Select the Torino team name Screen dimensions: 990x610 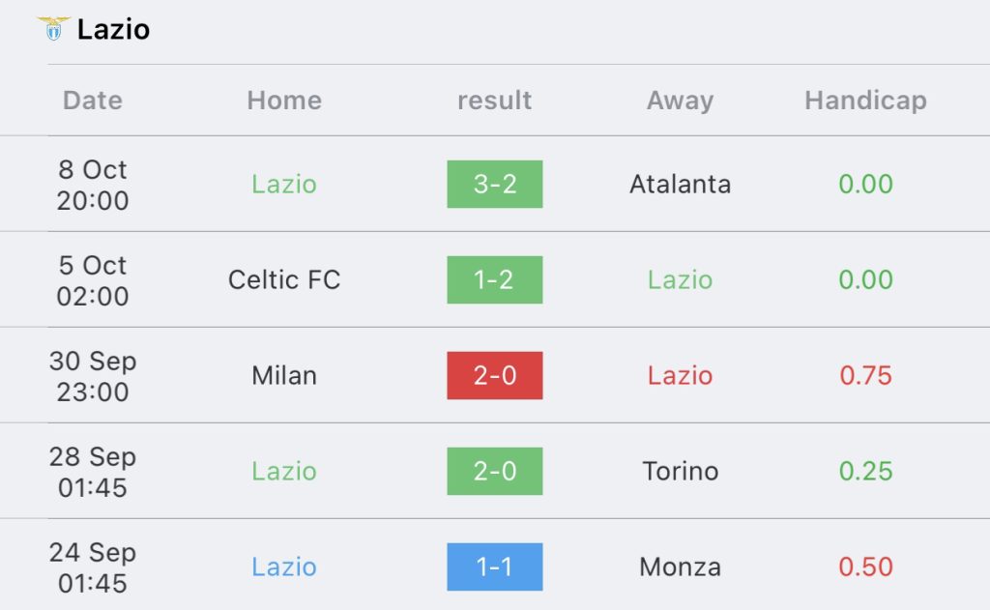(680, 471)
